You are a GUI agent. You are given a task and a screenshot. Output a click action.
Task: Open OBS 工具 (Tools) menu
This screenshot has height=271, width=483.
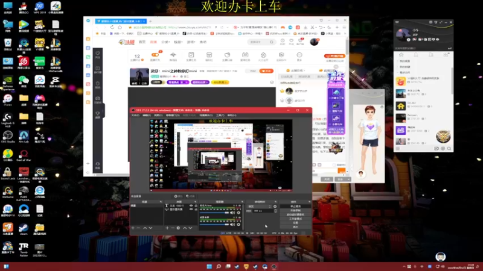point(220,115)
